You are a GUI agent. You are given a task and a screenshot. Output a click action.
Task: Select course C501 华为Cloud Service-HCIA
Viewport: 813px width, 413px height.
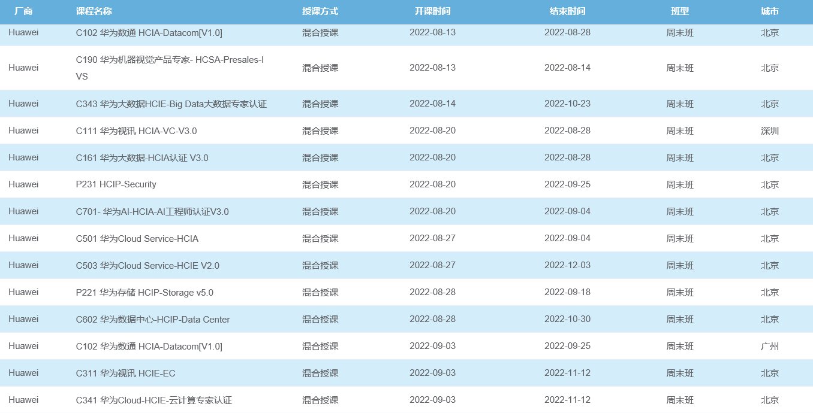[x=137, y=239]
